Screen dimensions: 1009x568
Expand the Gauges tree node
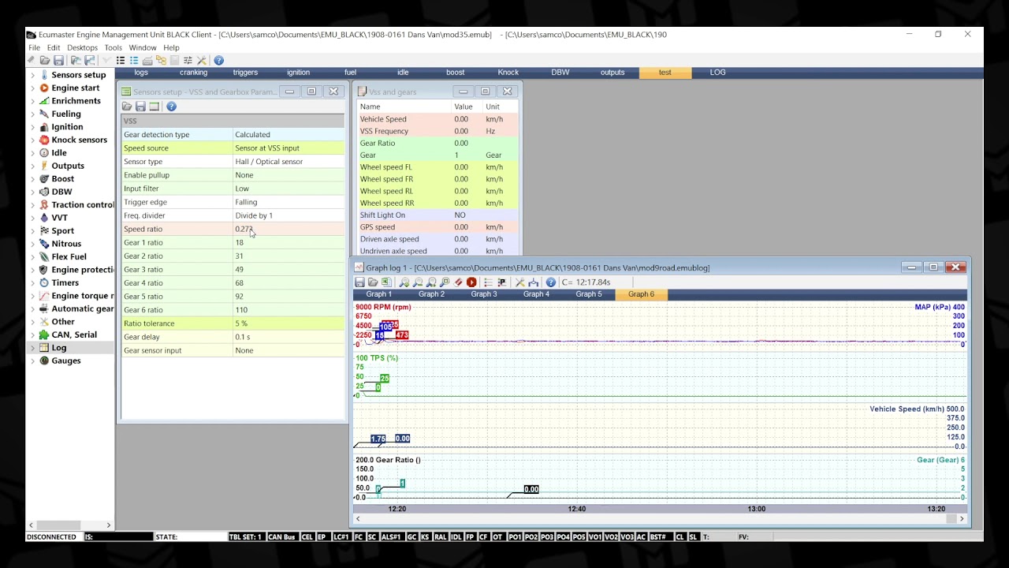(x=32, y=361)
